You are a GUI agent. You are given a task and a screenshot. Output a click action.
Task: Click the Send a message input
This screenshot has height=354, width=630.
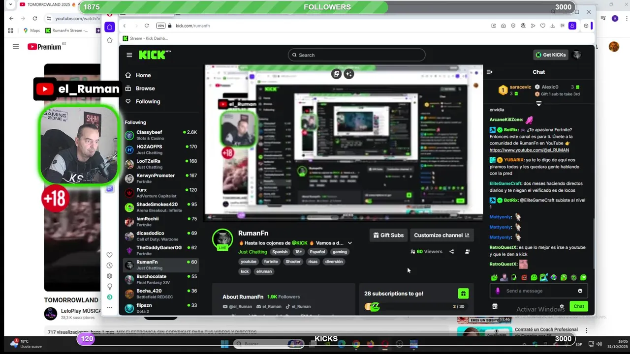(x=538, y=291)
